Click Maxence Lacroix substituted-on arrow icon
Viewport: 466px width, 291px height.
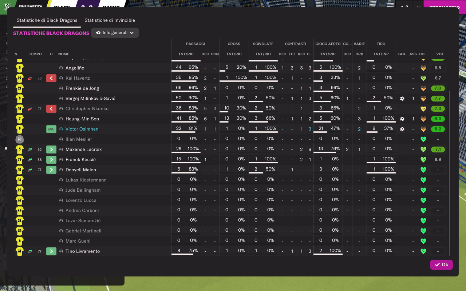point(51,150)
